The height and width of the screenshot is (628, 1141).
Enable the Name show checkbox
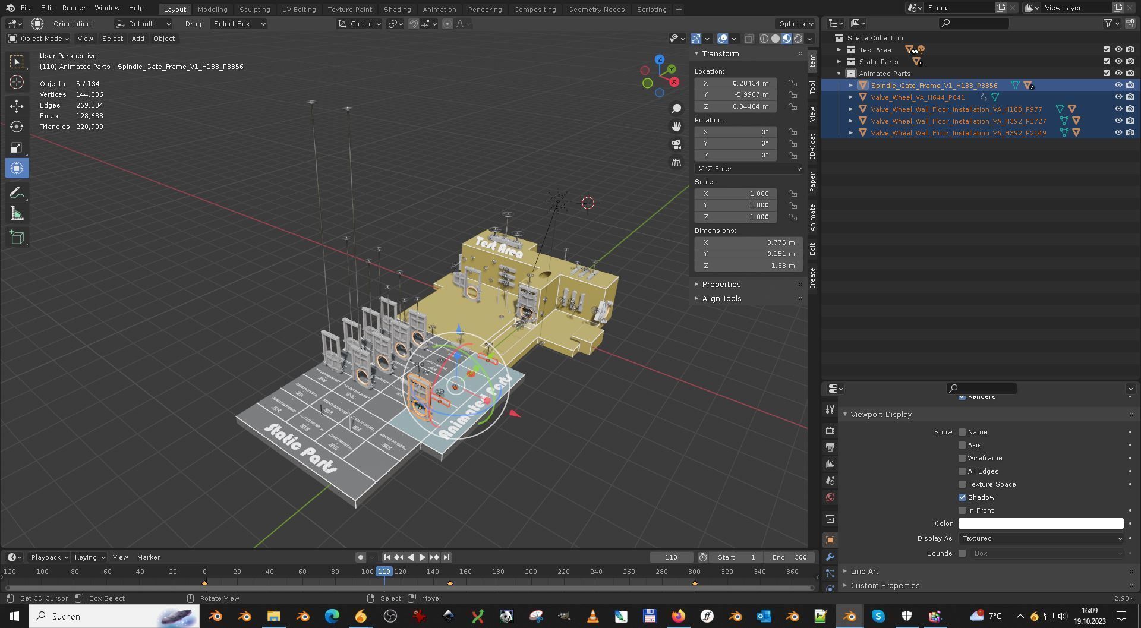pyautogui.click(x=962, y=432)
